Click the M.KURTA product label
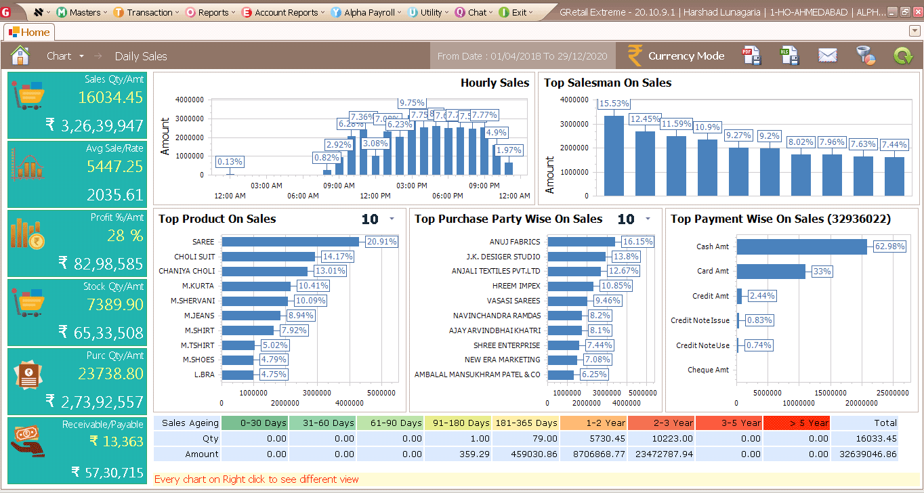This screenshot has width=924, height=493. point(198,286)
